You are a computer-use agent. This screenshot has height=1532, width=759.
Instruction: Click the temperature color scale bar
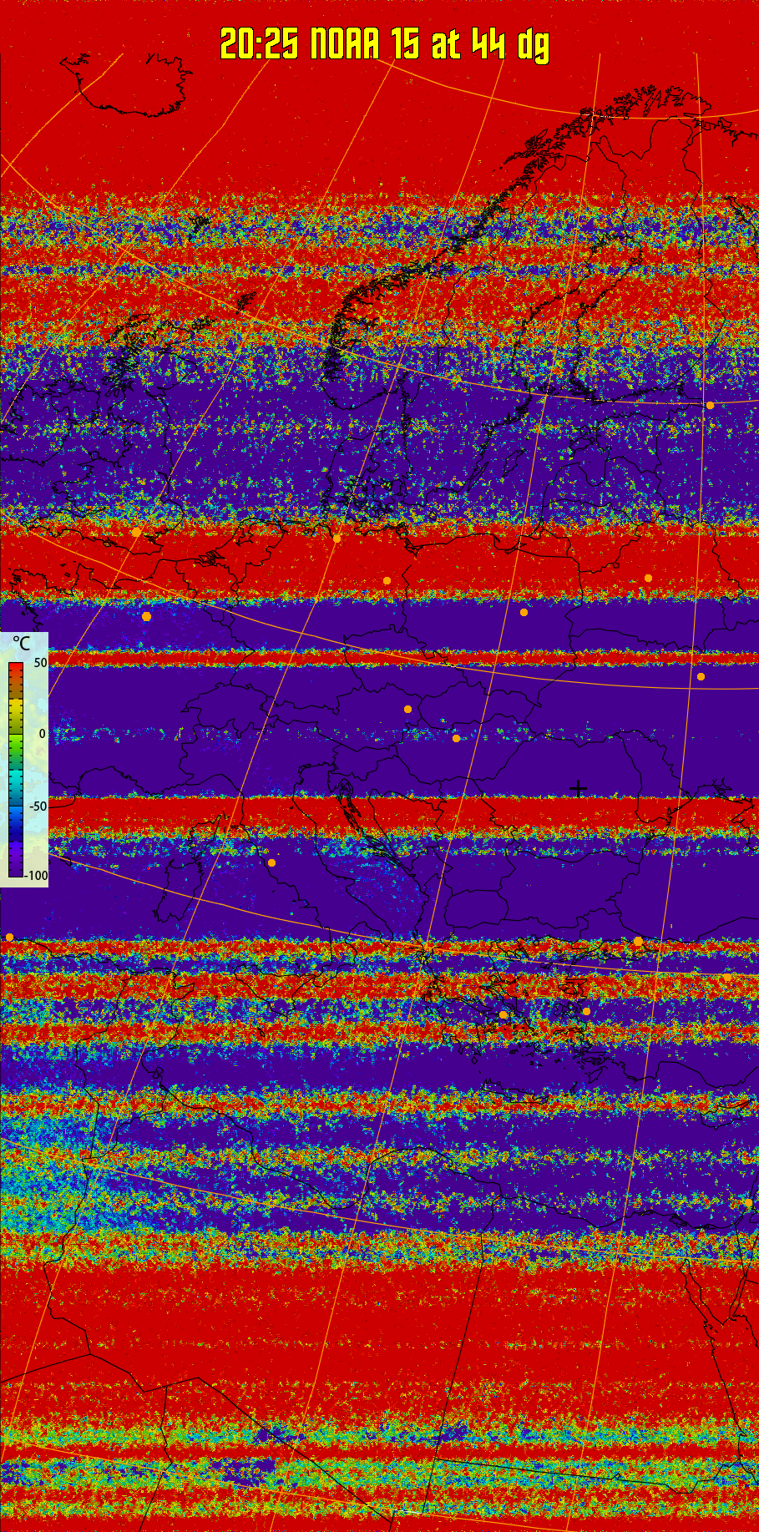pyautogui.click(x=16, y=769)
